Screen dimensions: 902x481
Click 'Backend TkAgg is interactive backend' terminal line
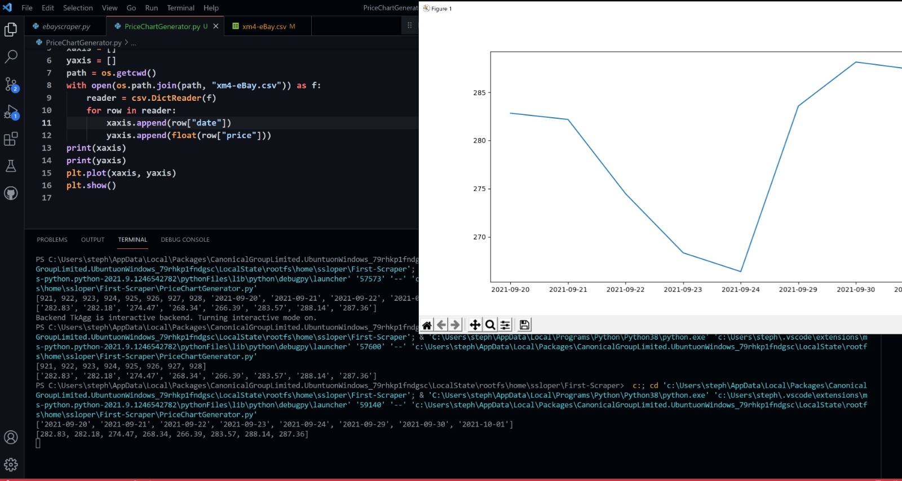pyautogui.click(x=176, y=318)
